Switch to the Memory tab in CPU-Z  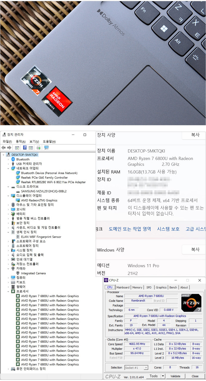137,287
